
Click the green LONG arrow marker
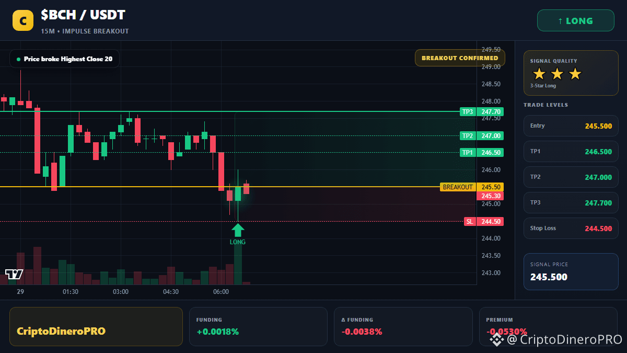pos(238,230)
